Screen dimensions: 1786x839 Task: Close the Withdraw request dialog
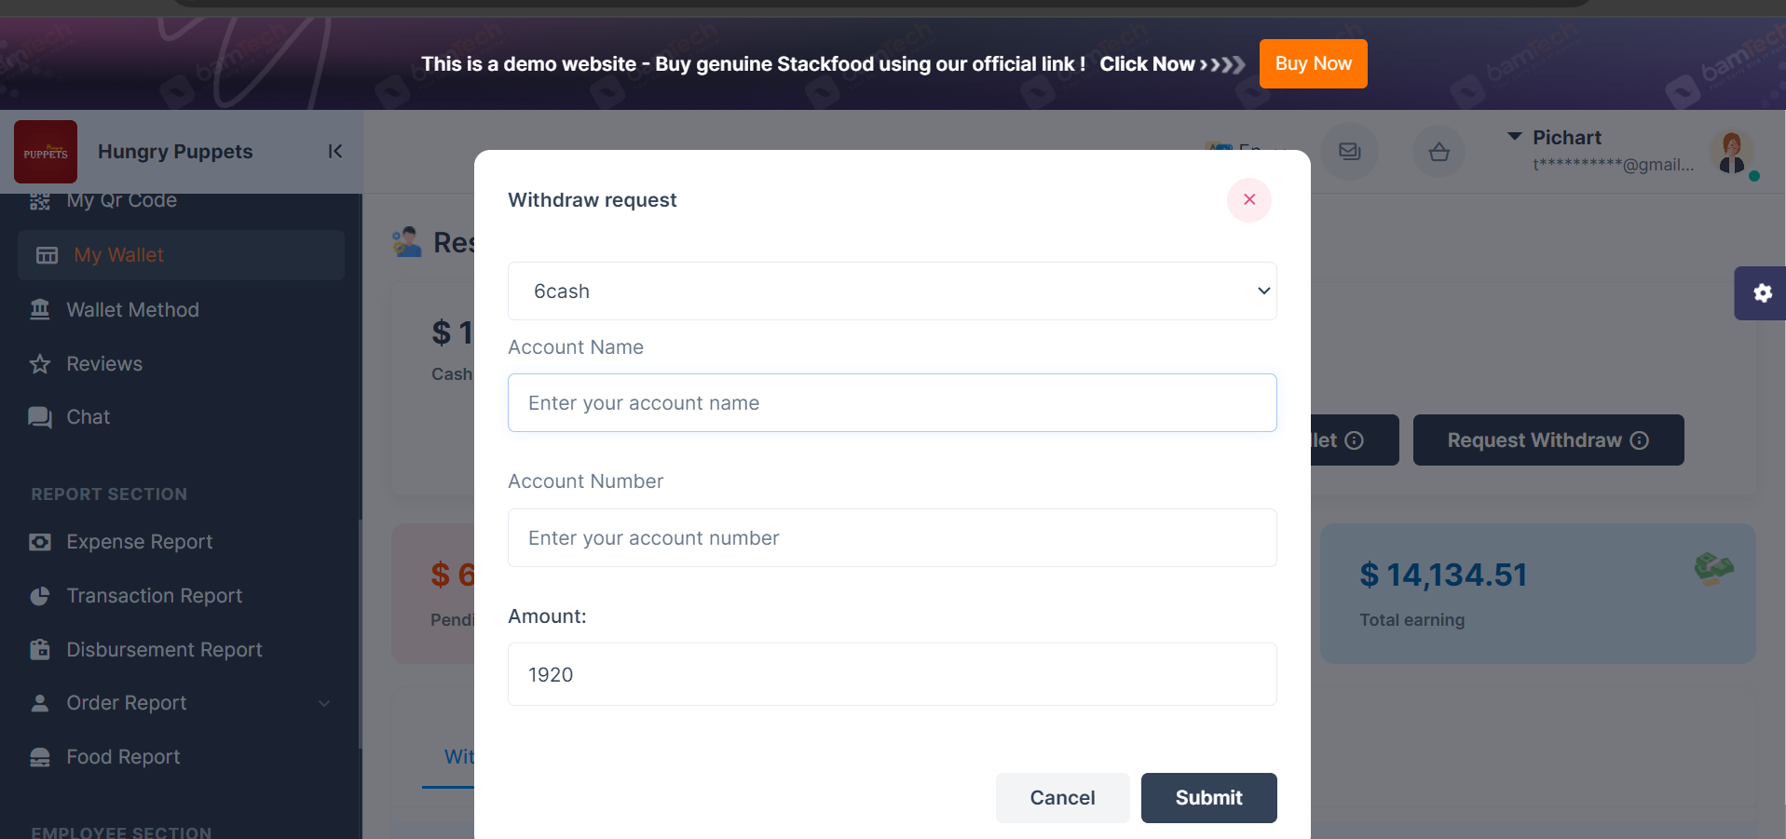pos(1248,200)
